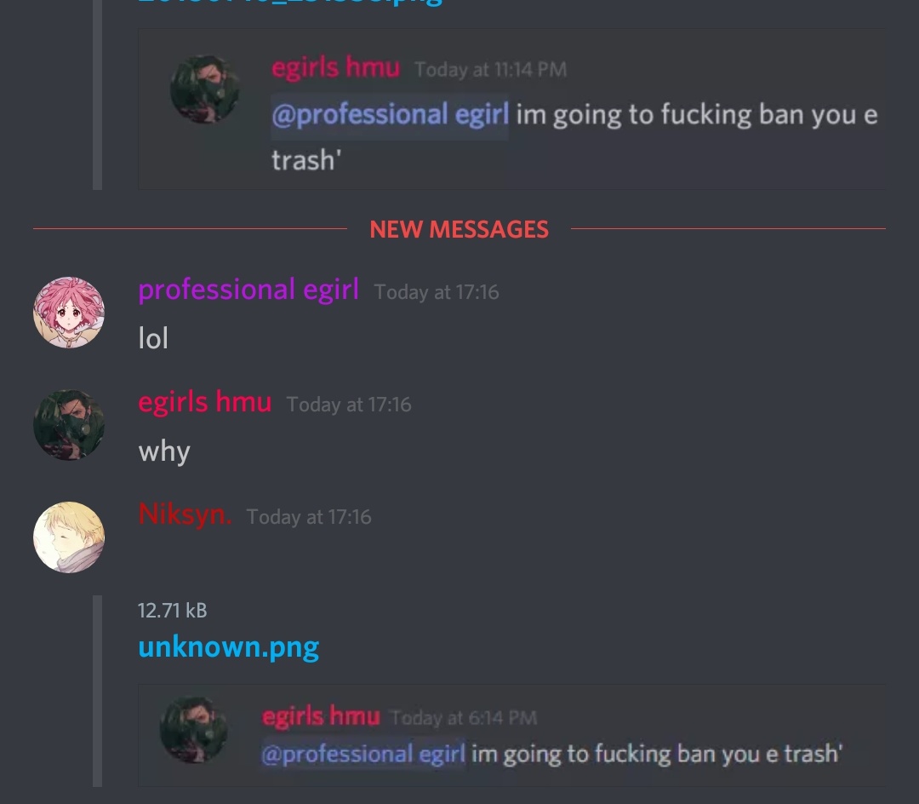Click the NEW MESSAGES divider label

(x=459, y=229)
